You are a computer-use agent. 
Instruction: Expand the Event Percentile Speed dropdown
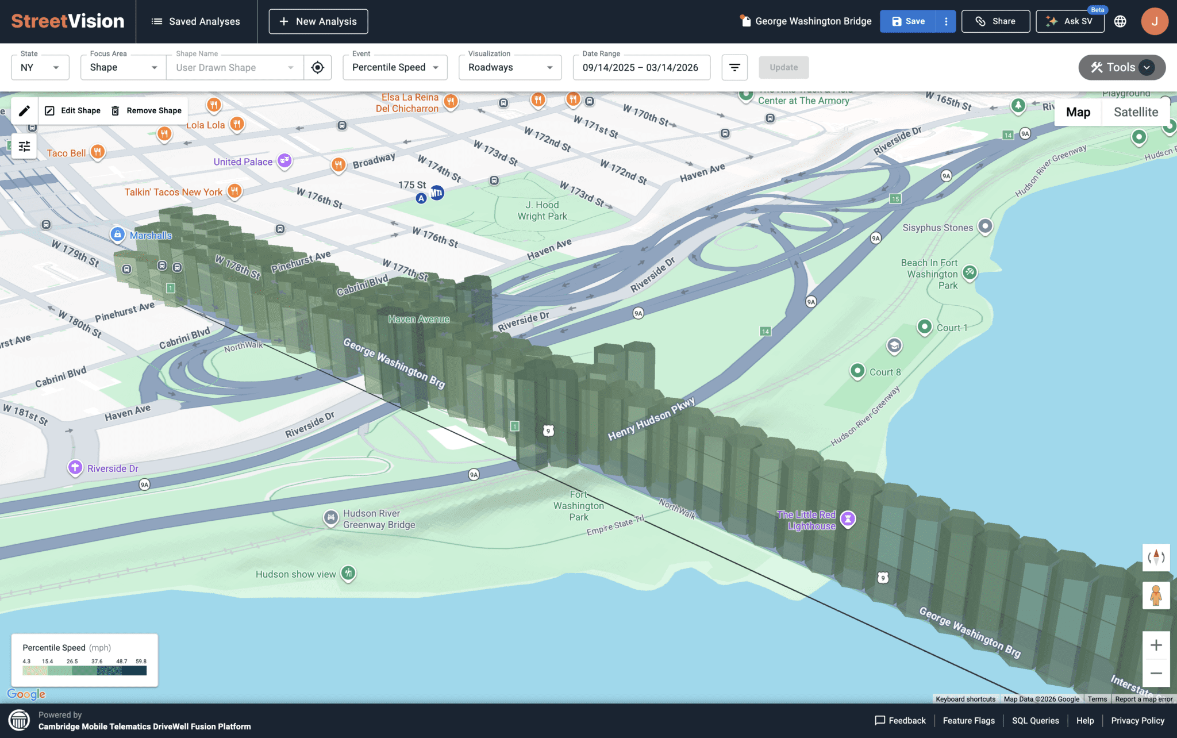click(395, 68)
